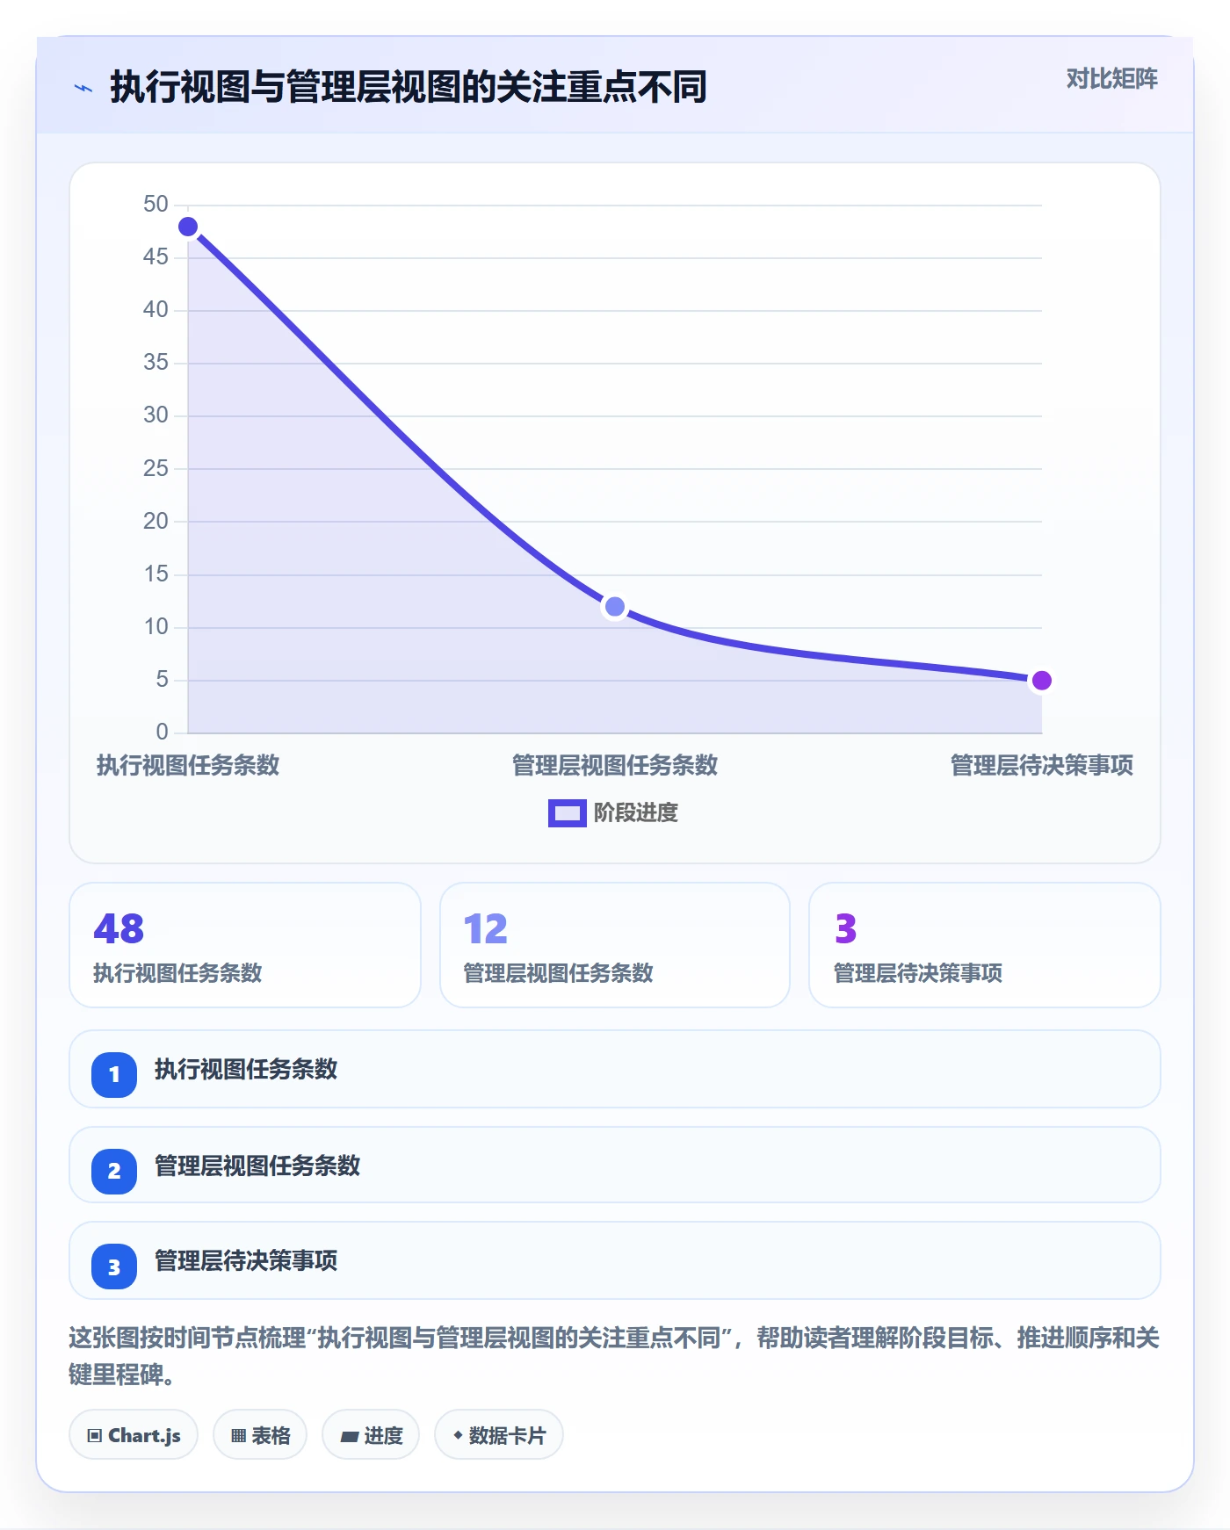Click the 对比矩阵 label in header
The image size is (1230, 1530).
click(1111, 79)
